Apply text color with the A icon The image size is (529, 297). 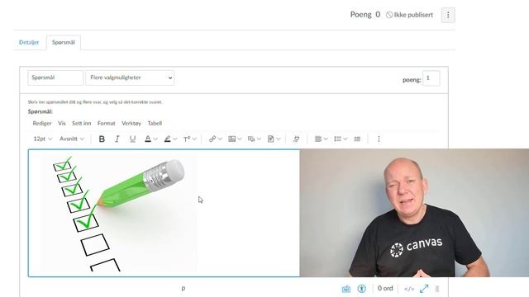[x=148, y=139]
